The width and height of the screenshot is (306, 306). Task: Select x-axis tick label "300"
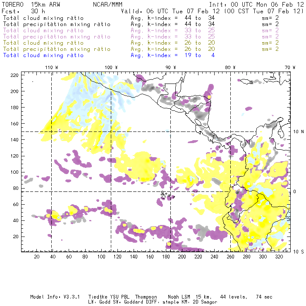tap(263, 257)
